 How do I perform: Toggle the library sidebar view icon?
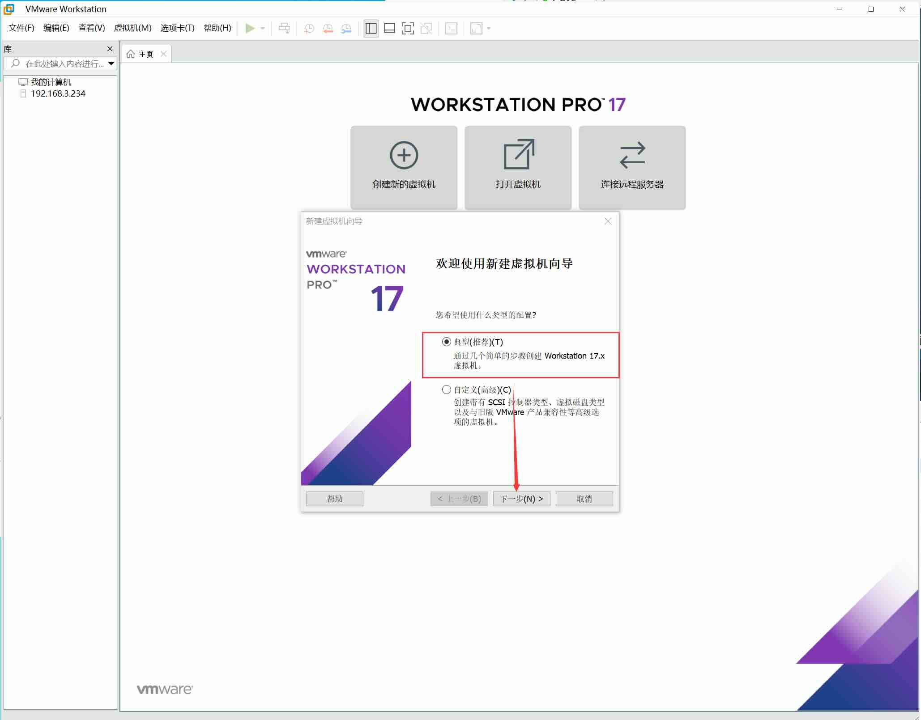pyautogui.click(x=371, y=29)
